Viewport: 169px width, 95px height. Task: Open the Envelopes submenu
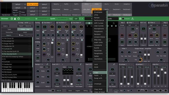click(100, 12)
